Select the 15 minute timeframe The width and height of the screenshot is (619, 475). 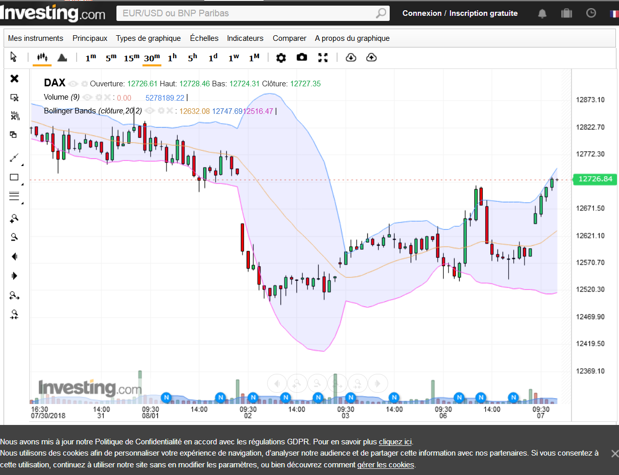coord(131,58)
